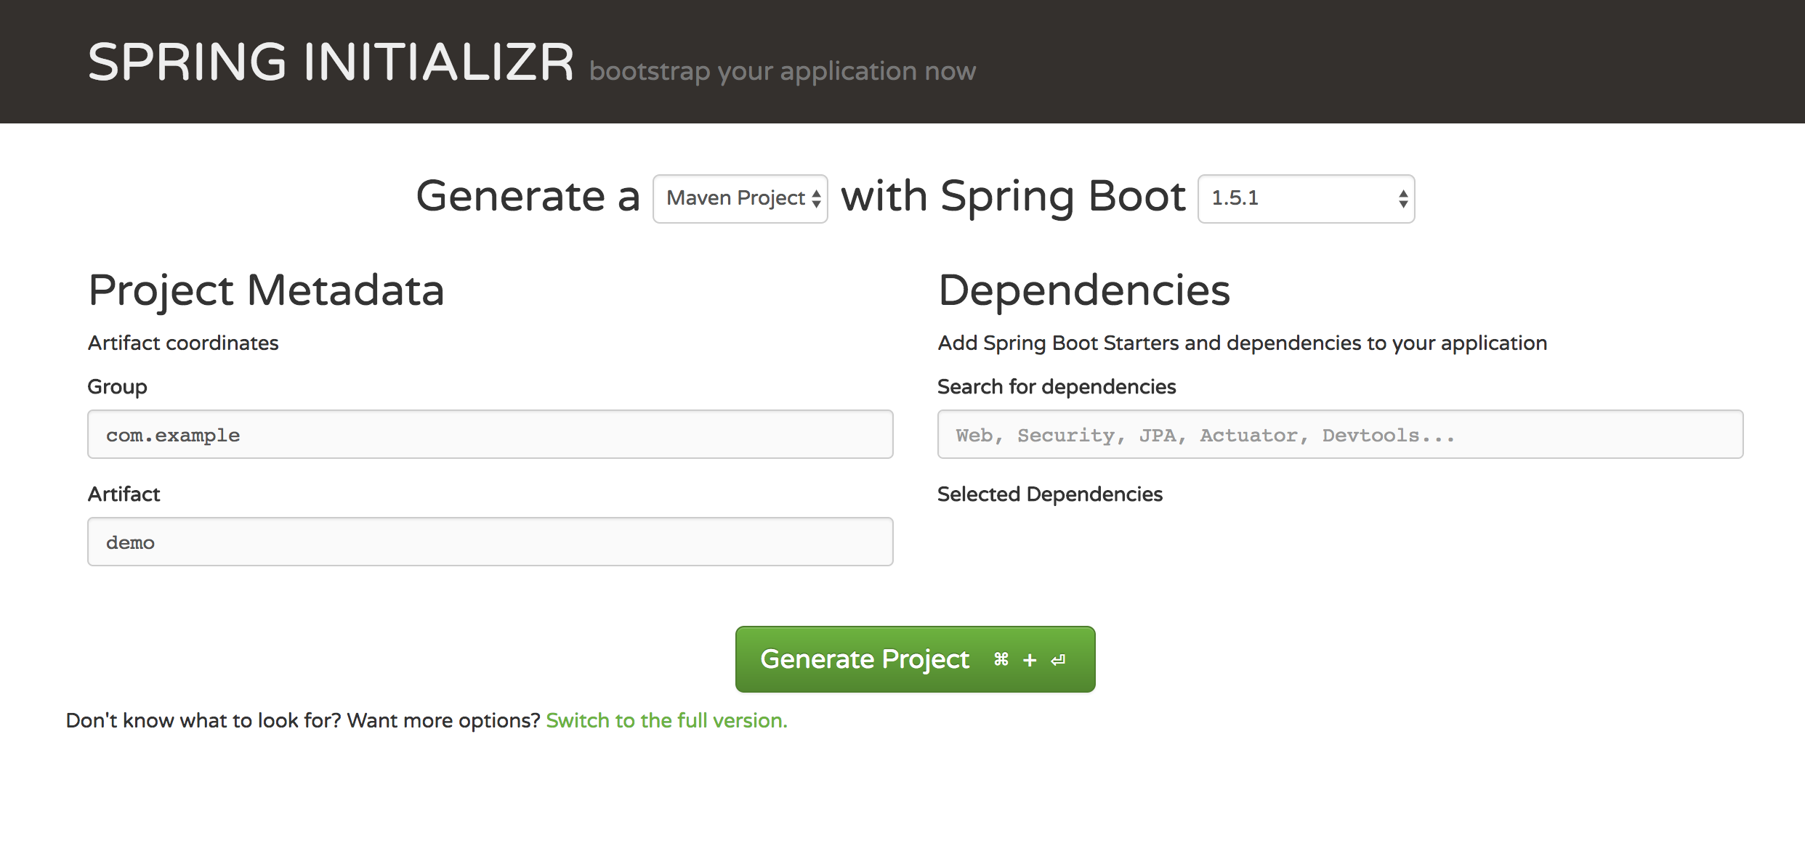
Task: Click the arrows on the version selector
Action: [1402, 198]
